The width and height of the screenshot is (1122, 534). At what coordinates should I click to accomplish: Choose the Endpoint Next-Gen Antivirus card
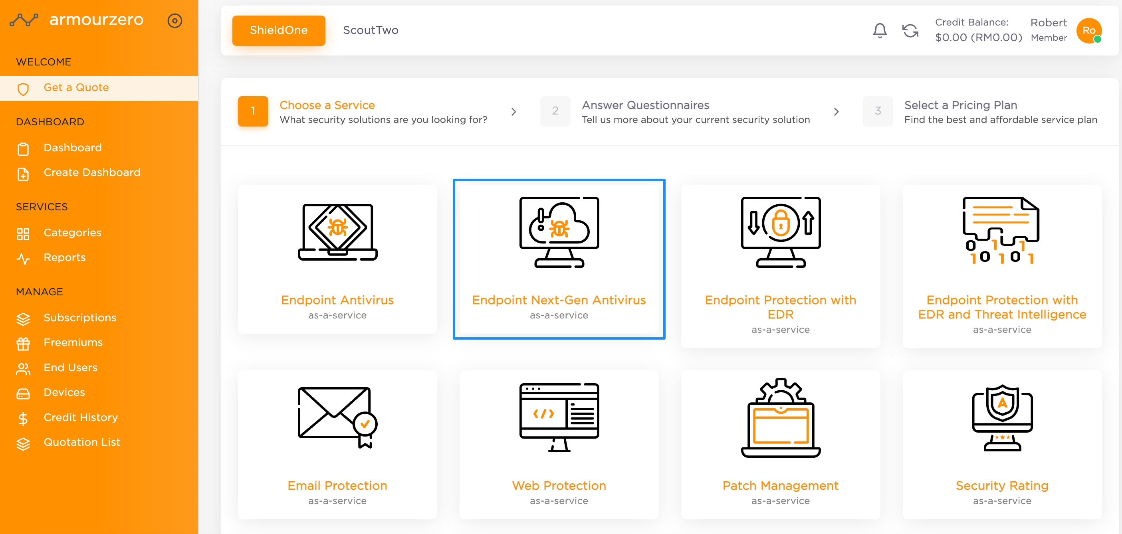(x=559, y=259)
